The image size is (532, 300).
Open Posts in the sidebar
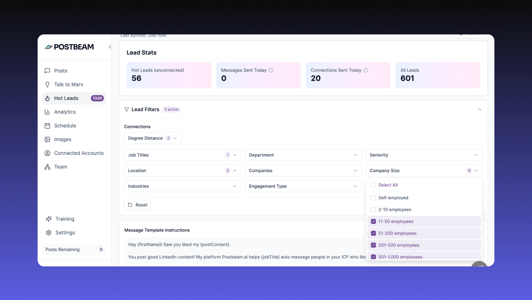point(74,71)
